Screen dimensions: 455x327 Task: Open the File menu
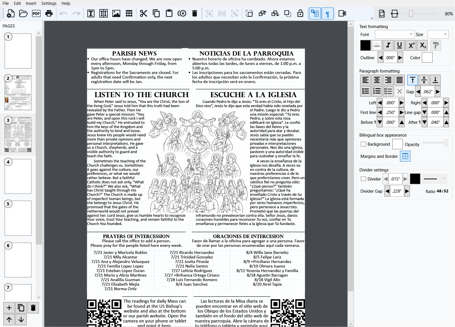6,3
